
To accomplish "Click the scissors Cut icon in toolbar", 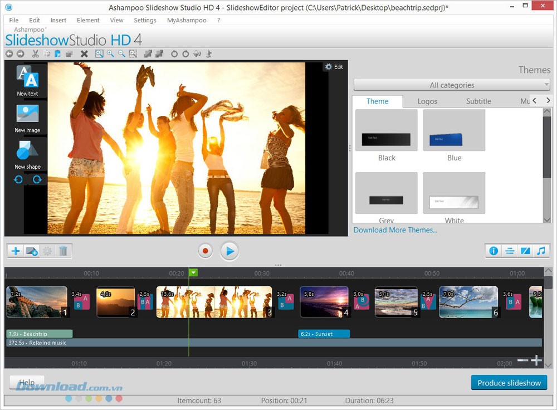I will (35, 54).
